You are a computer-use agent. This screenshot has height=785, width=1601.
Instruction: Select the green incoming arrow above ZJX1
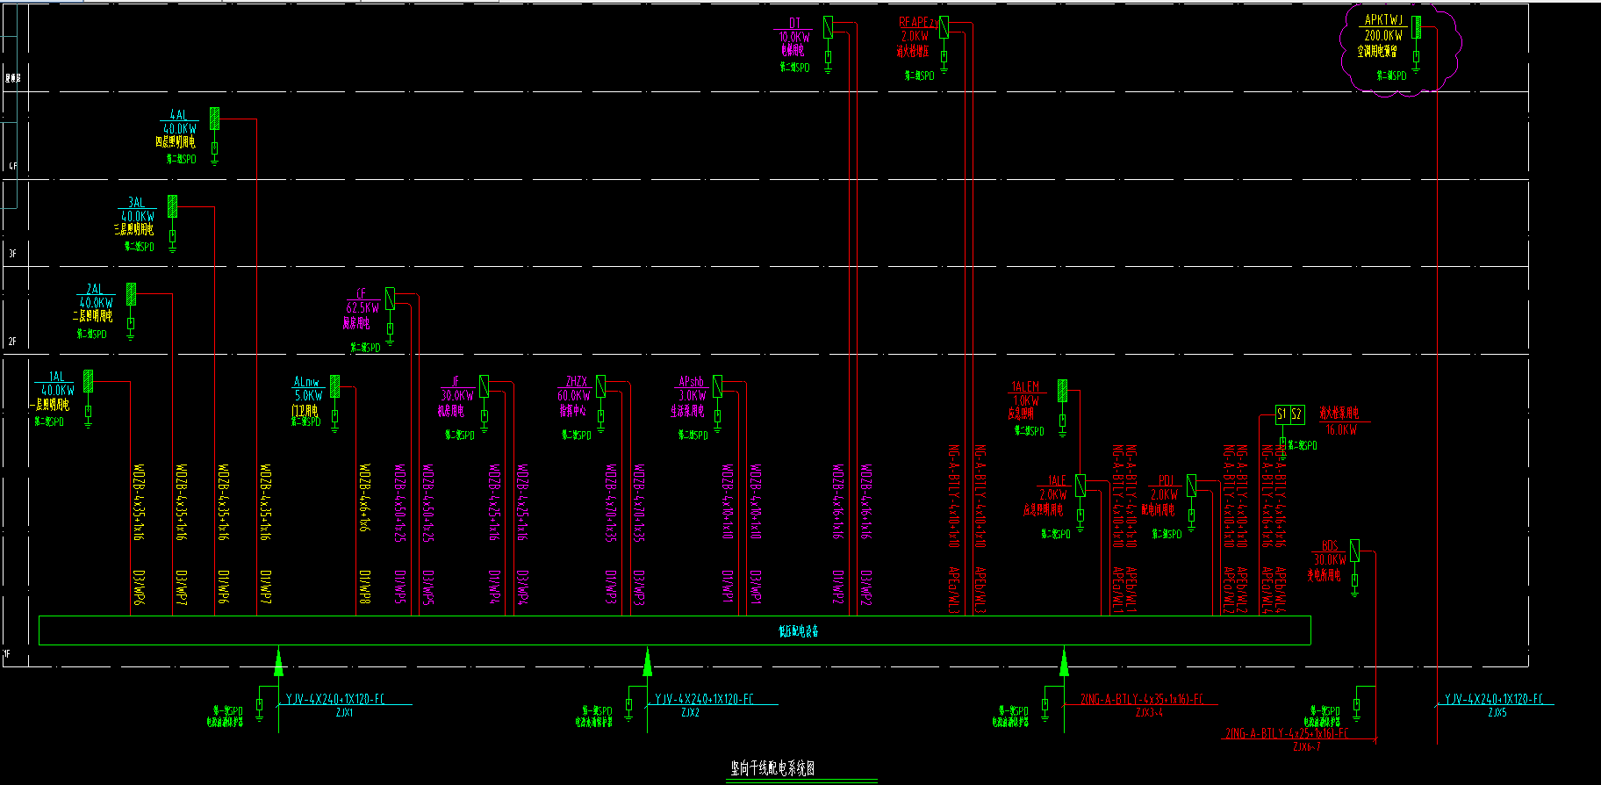278,661
